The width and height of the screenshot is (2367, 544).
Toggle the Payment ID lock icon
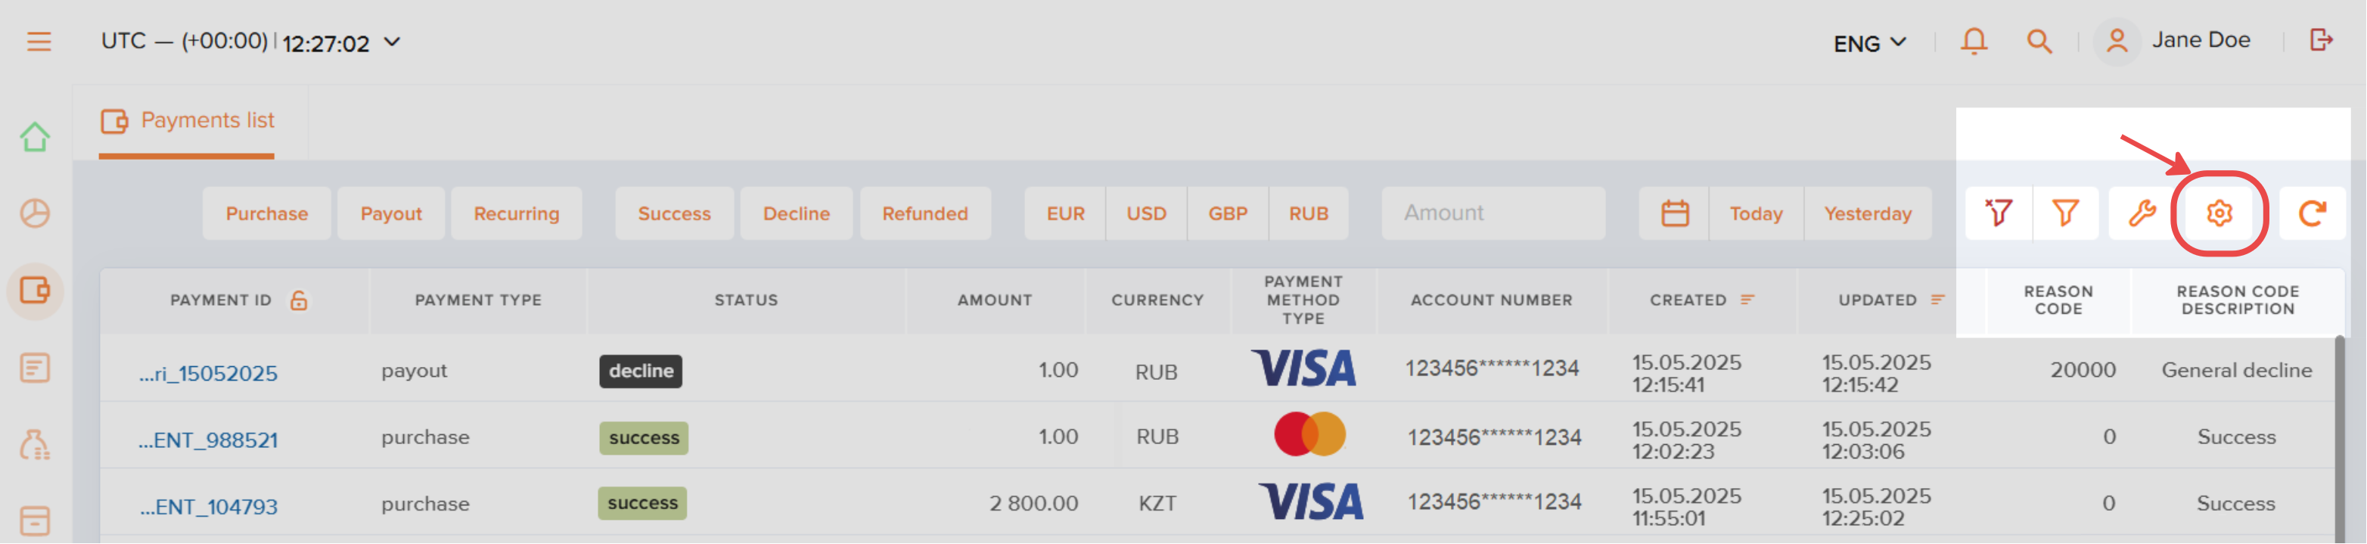(299, 300)
